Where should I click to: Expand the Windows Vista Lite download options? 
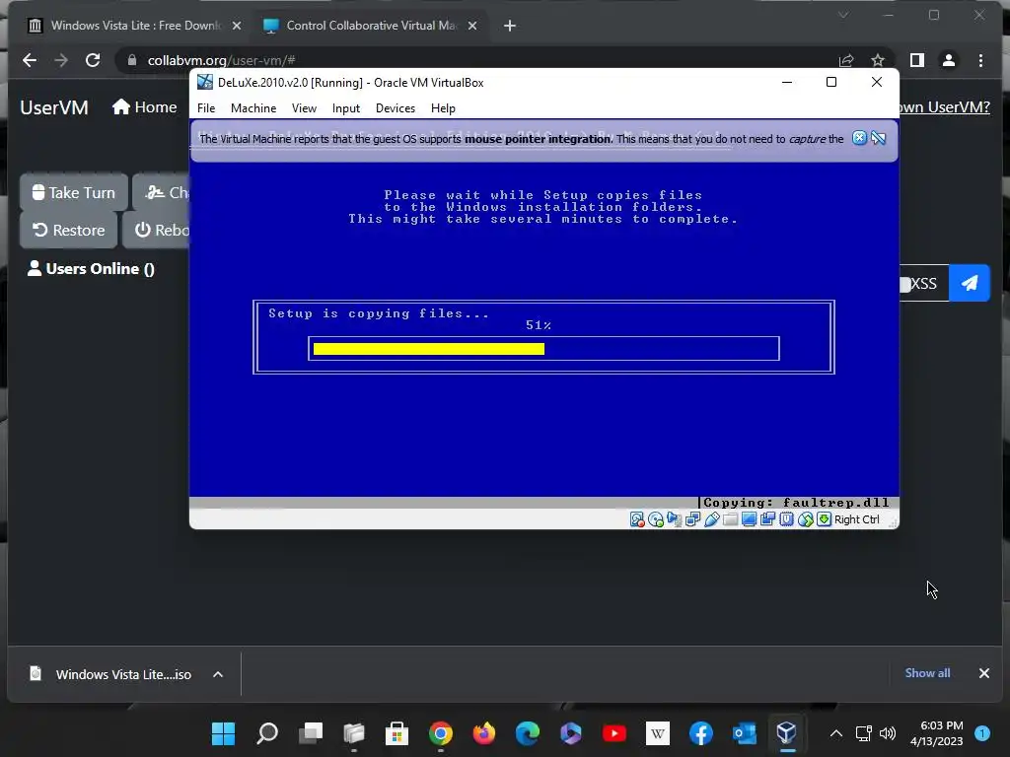[218, 674]
